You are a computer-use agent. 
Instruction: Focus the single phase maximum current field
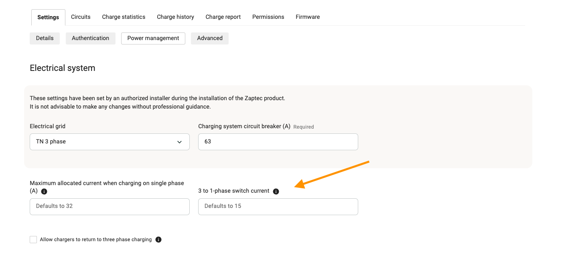[x=110, y=207]
